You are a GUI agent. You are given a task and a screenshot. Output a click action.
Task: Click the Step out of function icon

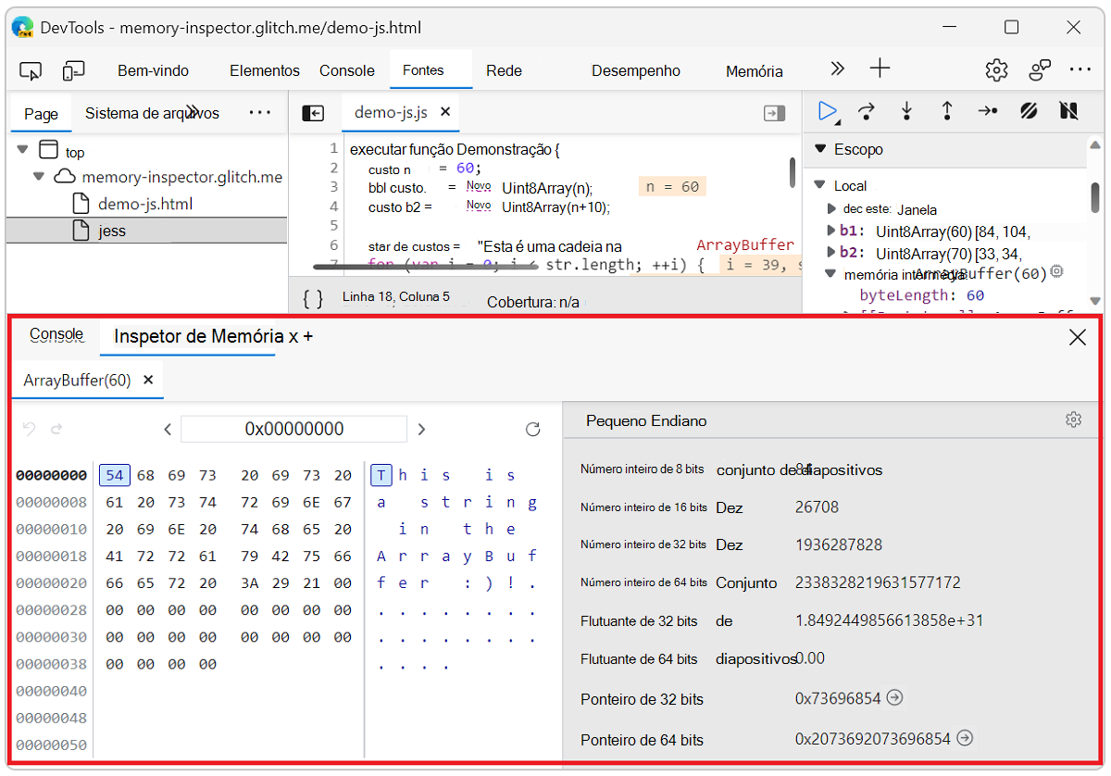tap(947, 111)
